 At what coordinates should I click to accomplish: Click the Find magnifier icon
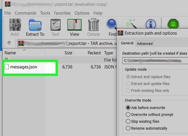pos(112,24)
